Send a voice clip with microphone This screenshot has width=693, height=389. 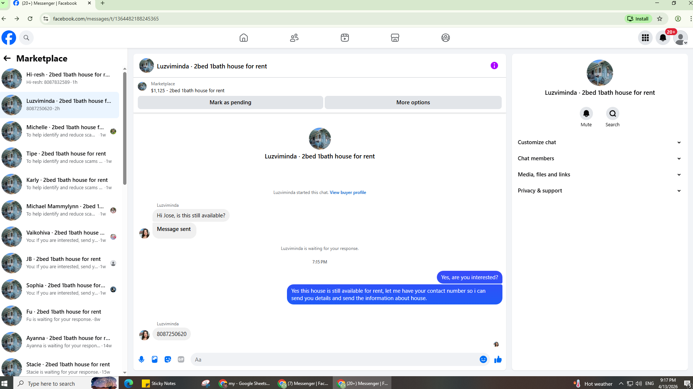141,359
